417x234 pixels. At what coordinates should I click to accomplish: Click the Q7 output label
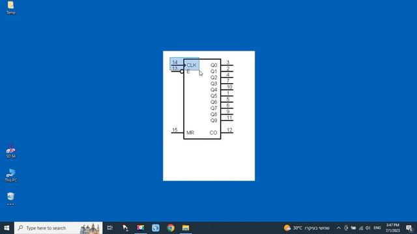214,108
